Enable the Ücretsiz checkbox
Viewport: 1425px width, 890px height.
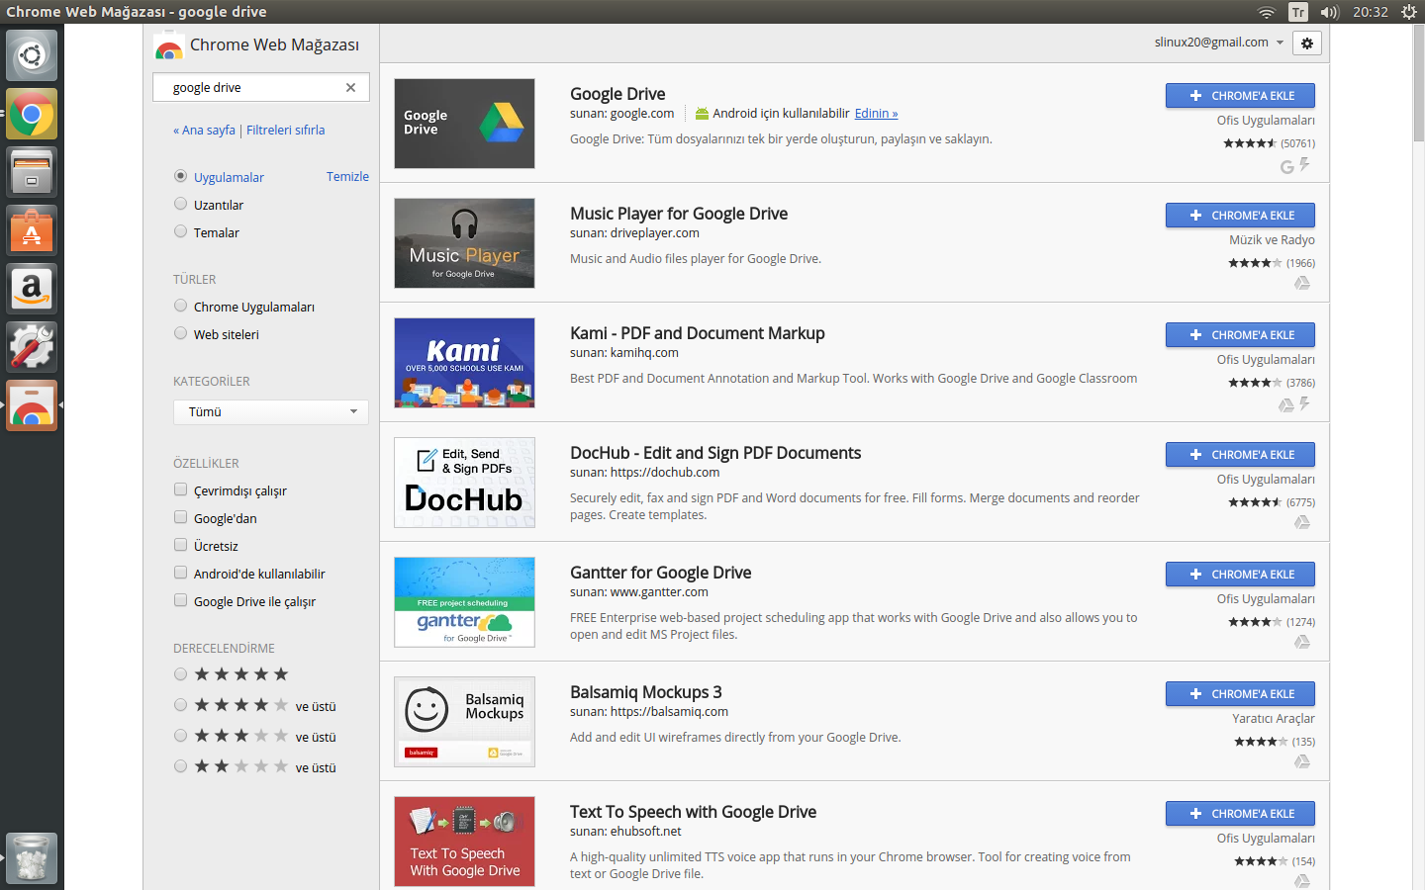click(180, 545)
